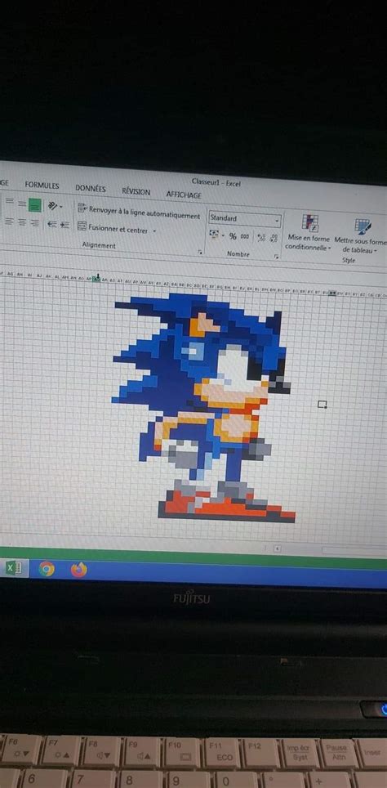Click the accounting number format icon
Viewport: 387px width, 788px height.
pos(214,235)
